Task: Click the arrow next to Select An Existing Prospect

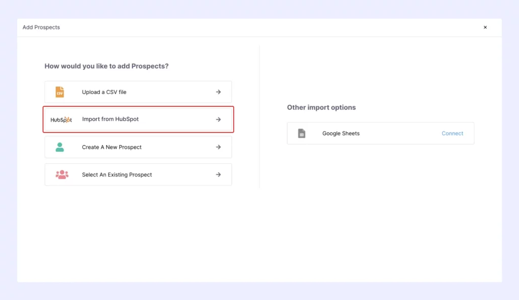Action: point(218,174)
